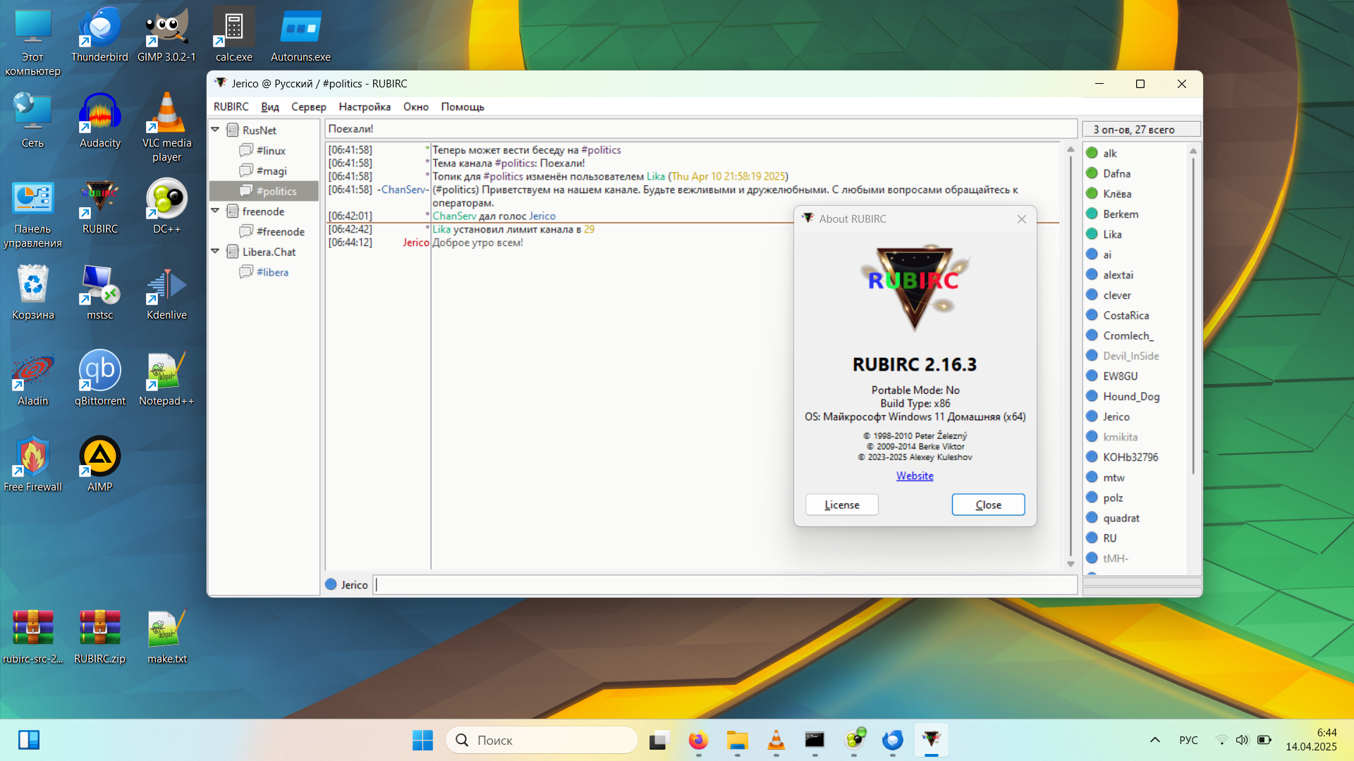This screenshot has width=1354, height=761.
Task: Click VLC cone icon in the taskbar
Action: 776,740
